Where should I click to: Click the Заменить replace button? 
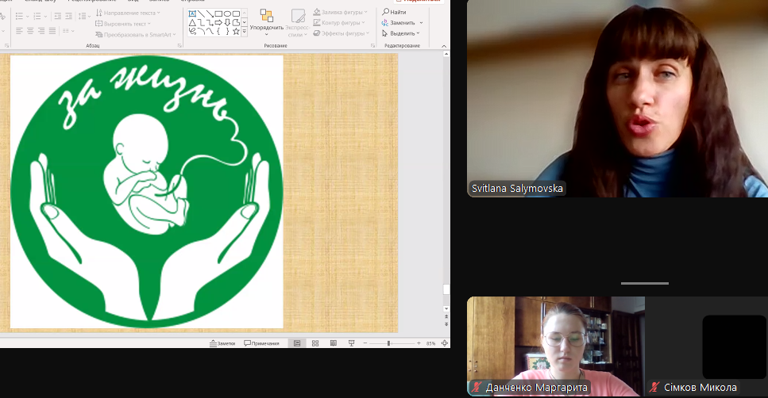coord(398,22)
